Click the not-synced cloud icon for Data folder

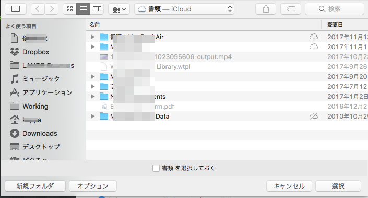coord(314,117)
